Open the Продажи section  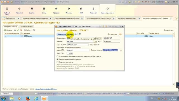(x=56, y=11)
